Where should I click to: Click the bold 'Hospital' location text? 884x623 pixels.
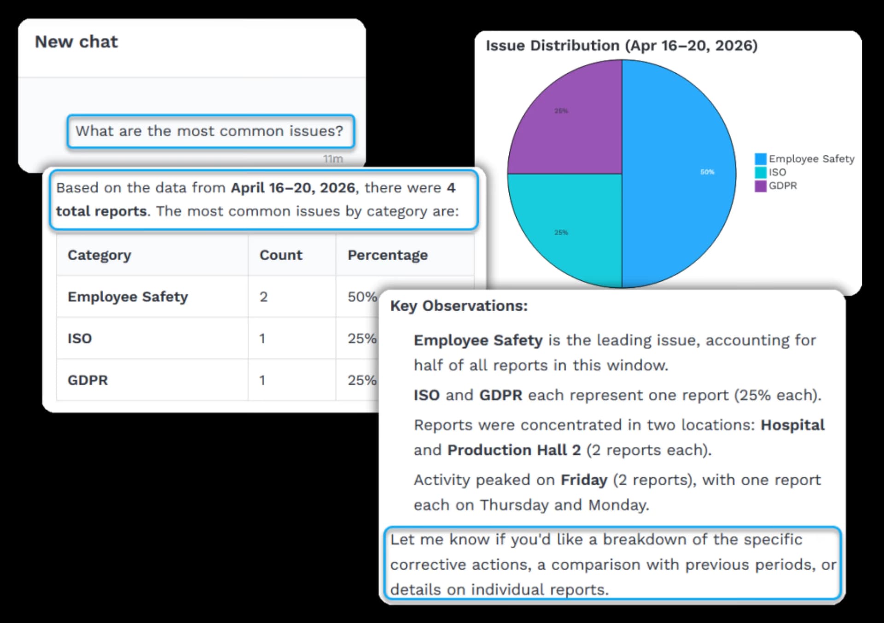pyautogui.click(x=792, y=425)
